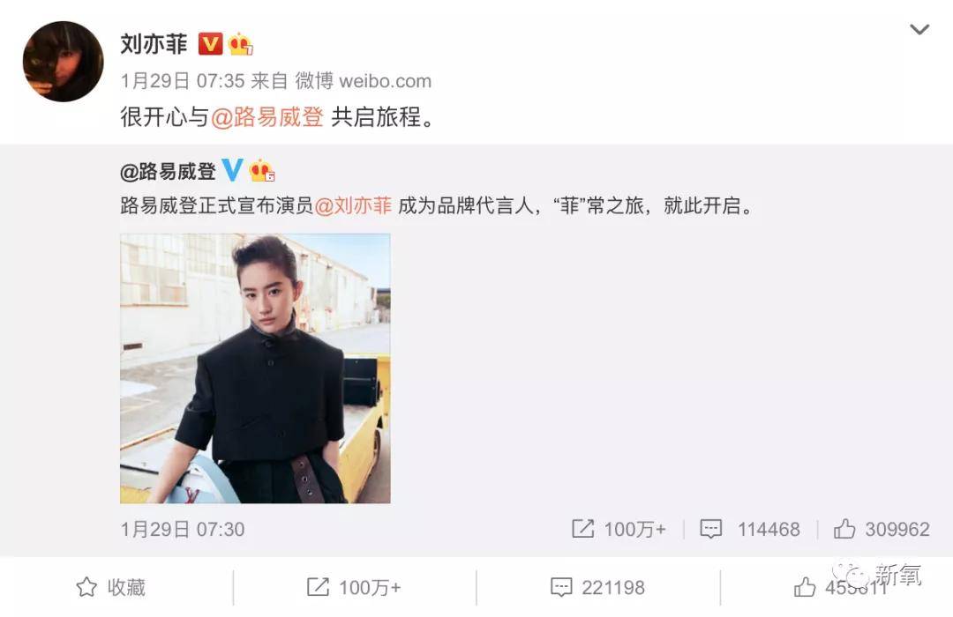Open the post options chevron menu
This screenshot has width=953, height=617.
click(919, 29)
